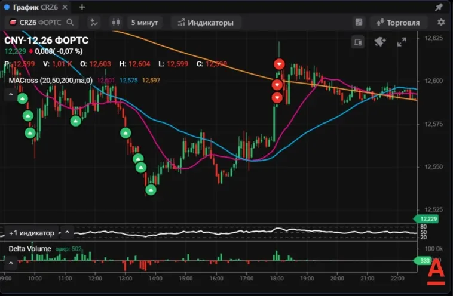This screenshot has height=296, width=453.
Task: Open the 5 минут timeframe dropdown
Action: 145,23
